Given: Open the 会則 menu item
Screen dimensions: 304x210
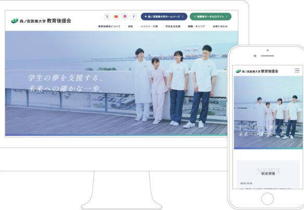Looking at the screenshot, I should (x=131, y=27).
